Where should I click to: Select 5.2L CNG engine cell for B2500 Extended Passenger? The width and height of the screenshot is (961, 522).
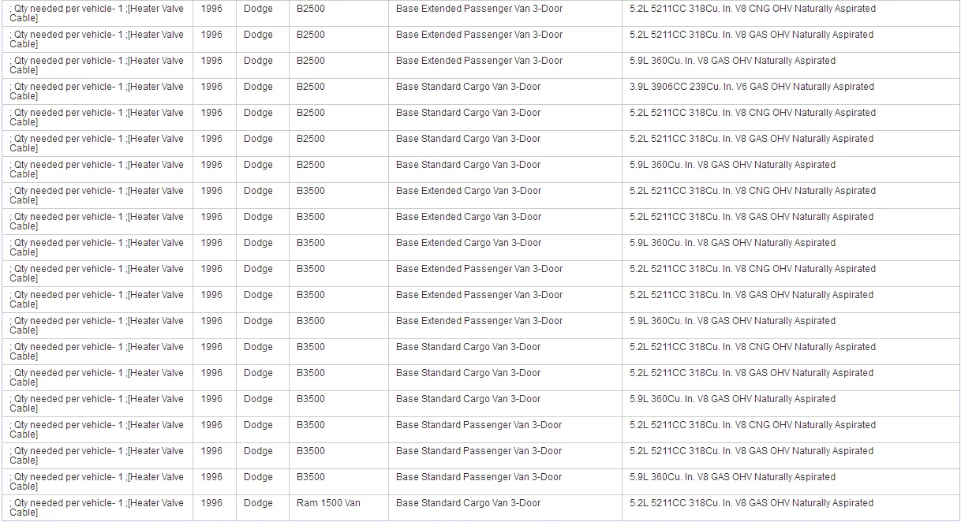point(791,13)
